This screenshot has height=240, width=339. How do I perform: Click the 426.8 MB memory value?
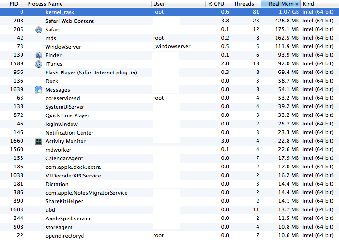[x=287, y=21]
